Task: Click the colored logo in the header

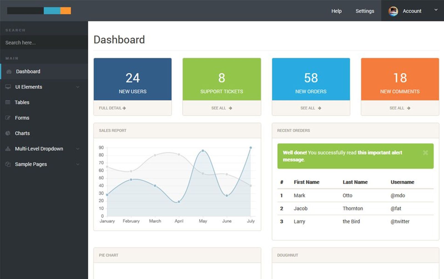Action: point(39,11)
